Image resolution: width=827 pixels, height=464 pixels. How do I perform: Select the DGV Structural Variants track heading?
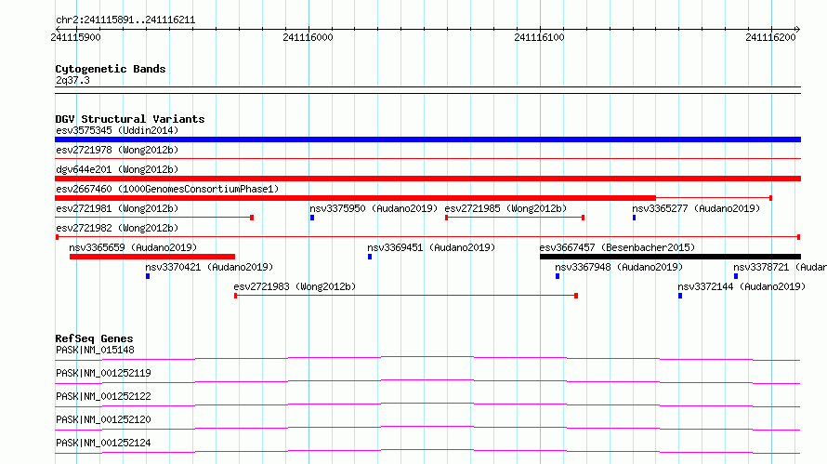tap(130, 119)
